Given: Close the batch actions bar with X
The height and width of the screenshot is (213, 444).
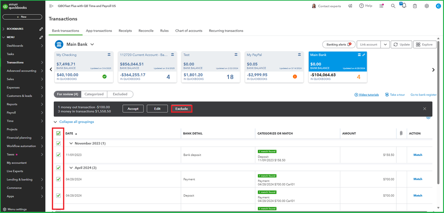Looking at the screenshot, I should click(424, 109).
